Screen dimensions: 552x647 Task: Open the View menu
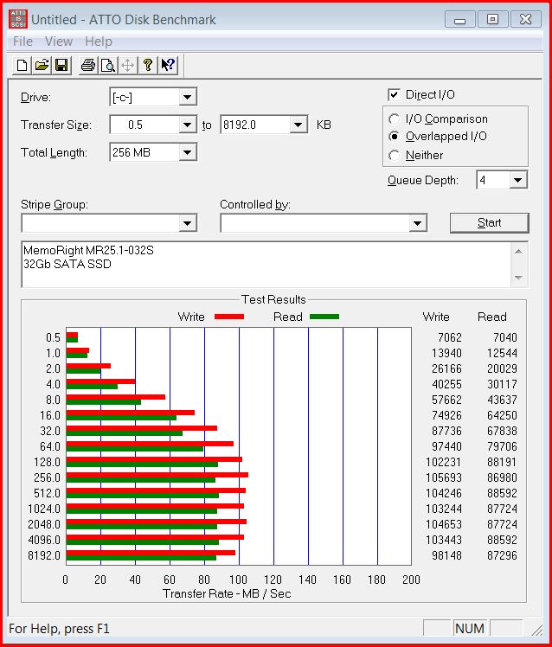(x=59, y=42)
